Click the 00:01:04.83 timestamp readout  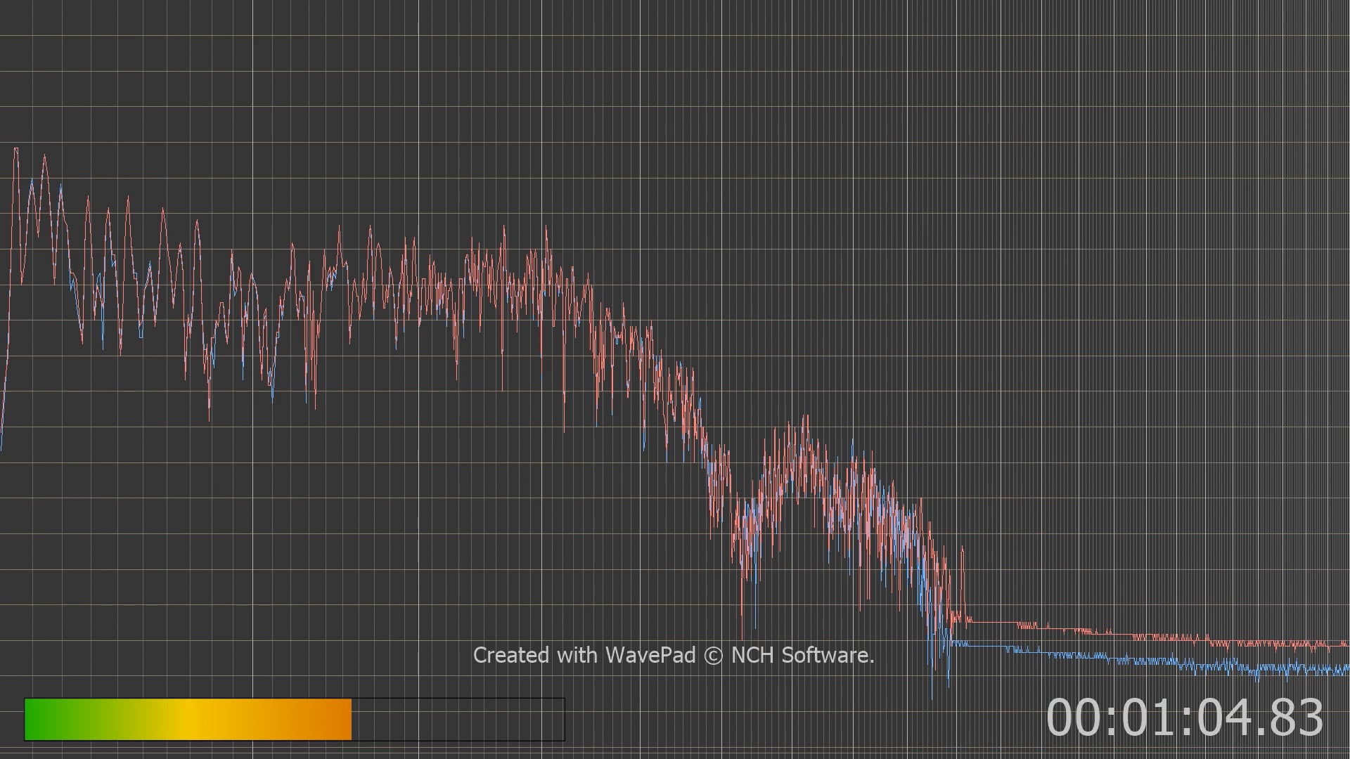[1185, 718]
